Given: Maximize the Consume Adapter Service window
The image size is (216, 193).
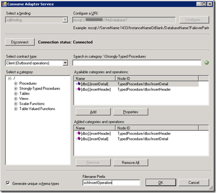Looking at the screenshot, I should pyautogui.click(x=204, y=4).
